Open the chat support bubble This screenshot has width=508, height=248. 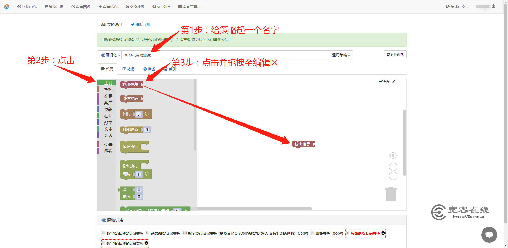(489, 235)
